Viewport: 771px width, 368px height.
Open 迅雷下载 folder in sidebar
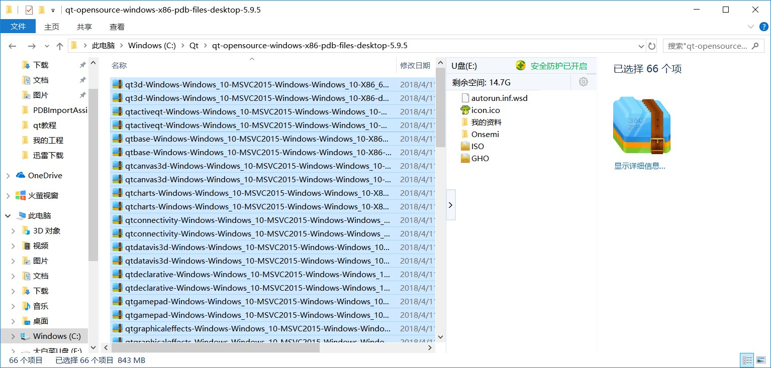pos(48,155)
